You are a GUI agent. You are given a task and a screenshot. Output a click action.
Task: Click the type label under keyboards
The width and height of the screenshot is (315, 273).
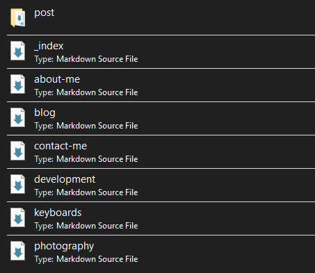pyautogui.click(x=86, y=226)
